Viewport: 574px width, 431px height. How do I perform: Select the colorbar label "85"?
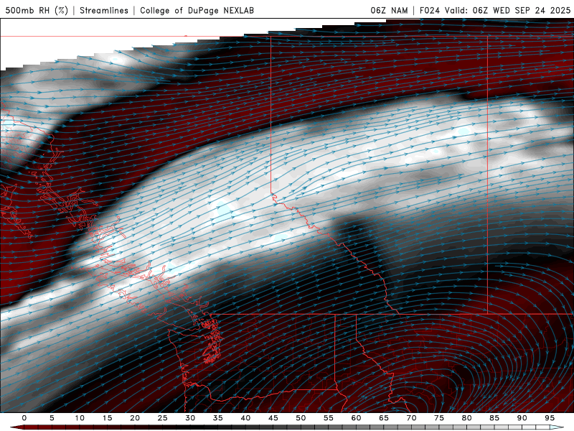pos(494,418)
